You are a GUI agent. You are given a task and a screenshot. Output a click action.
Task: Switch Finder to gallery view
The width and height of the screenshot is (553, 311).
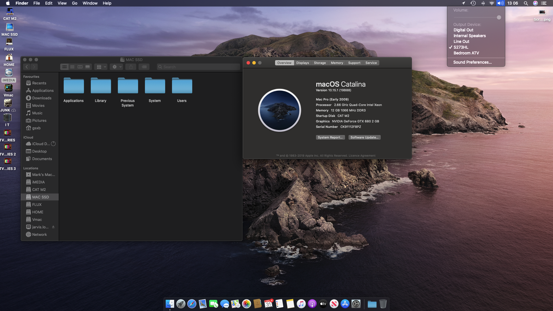(88, 67)
